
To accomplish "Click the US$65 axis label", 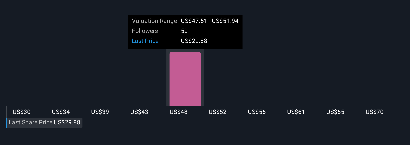I will point(335,112).
